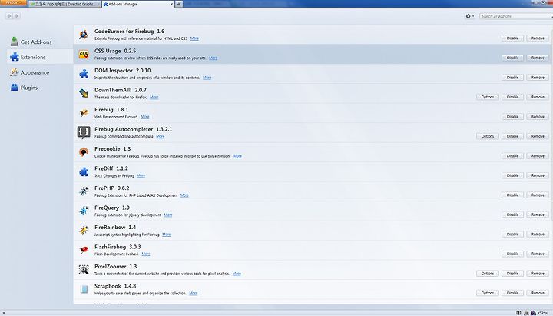
Task: Click the DownThemAll! arrow icon
Action: 84,93
